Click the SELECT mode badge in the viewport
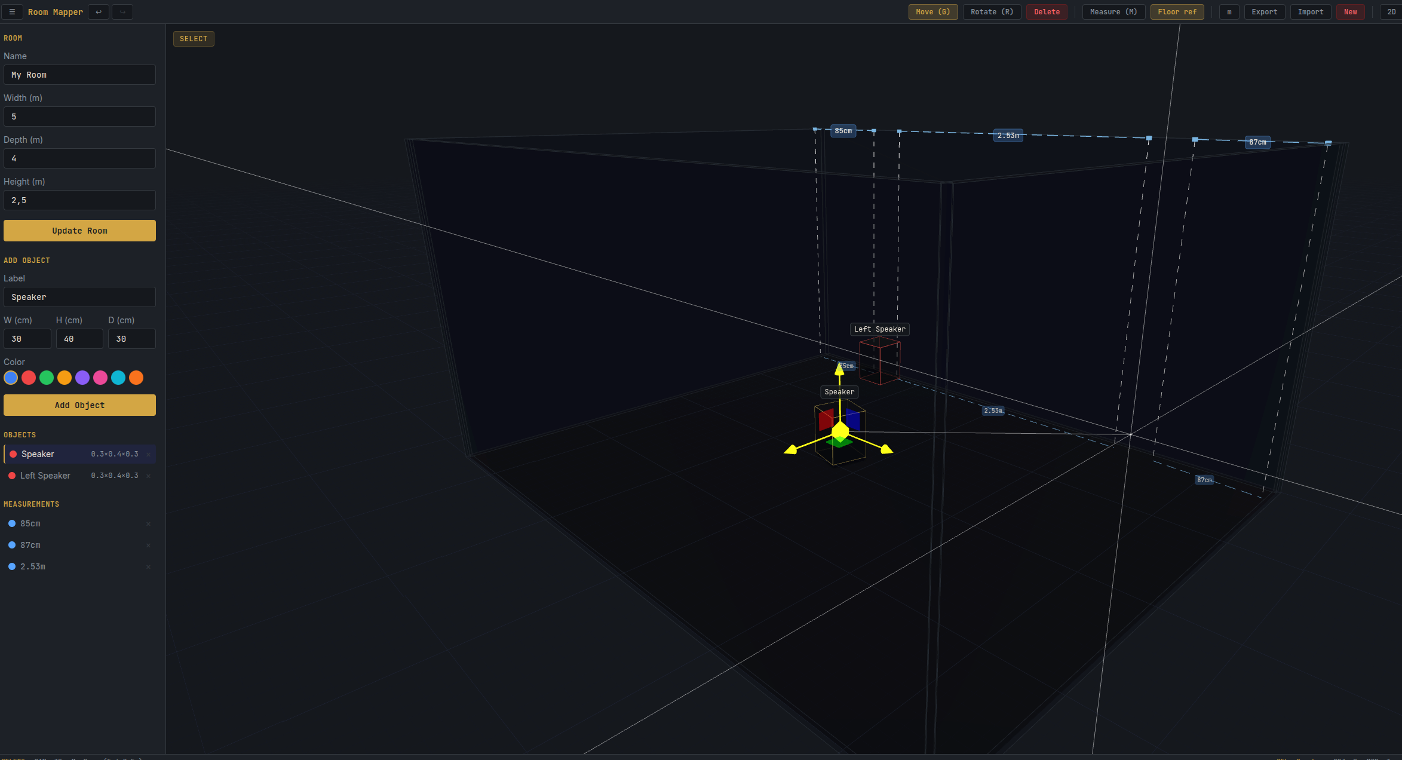 (194, 38)
